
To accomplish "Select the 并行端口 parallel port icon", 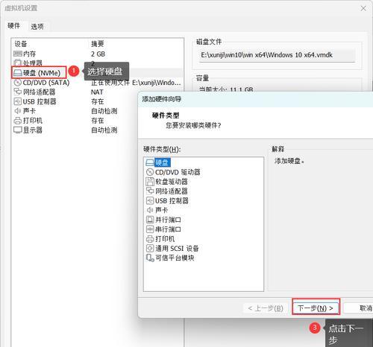I will [150, 220].
